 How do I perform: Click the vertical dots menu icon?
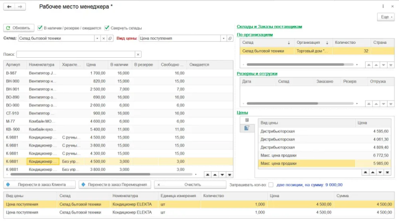[383, 6]
